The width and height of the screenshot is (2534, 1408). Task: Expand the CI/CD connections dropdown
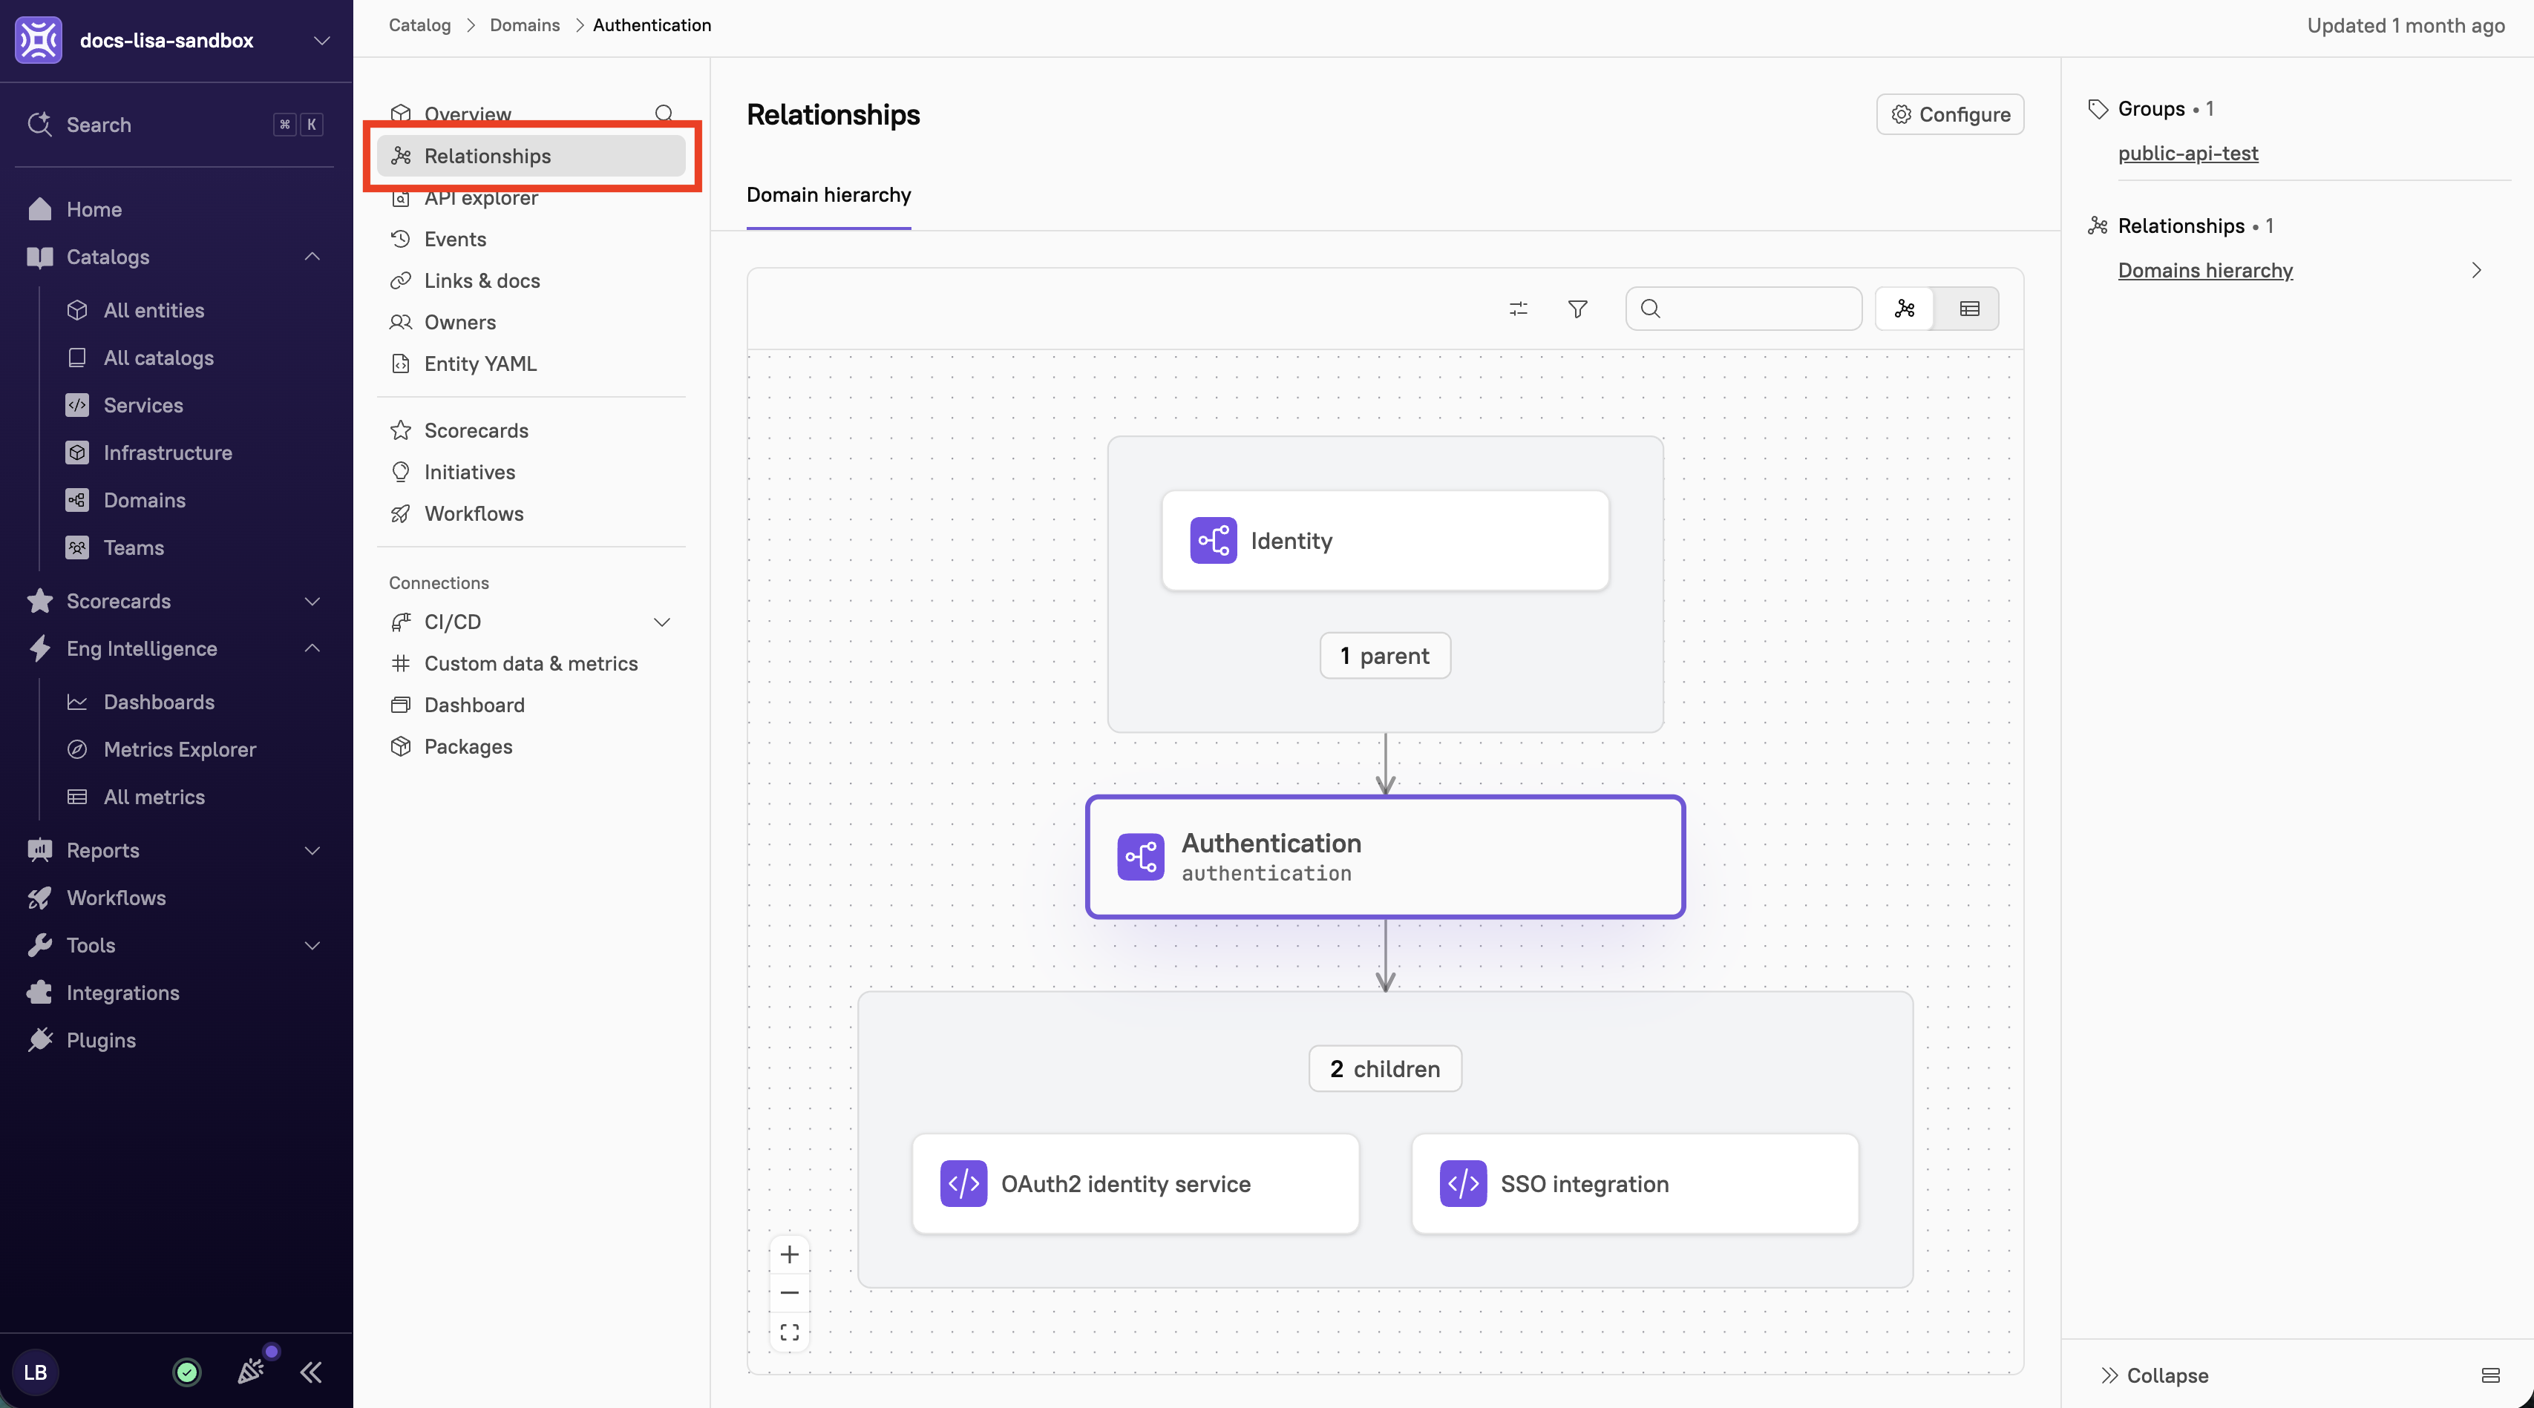[662, 622]
